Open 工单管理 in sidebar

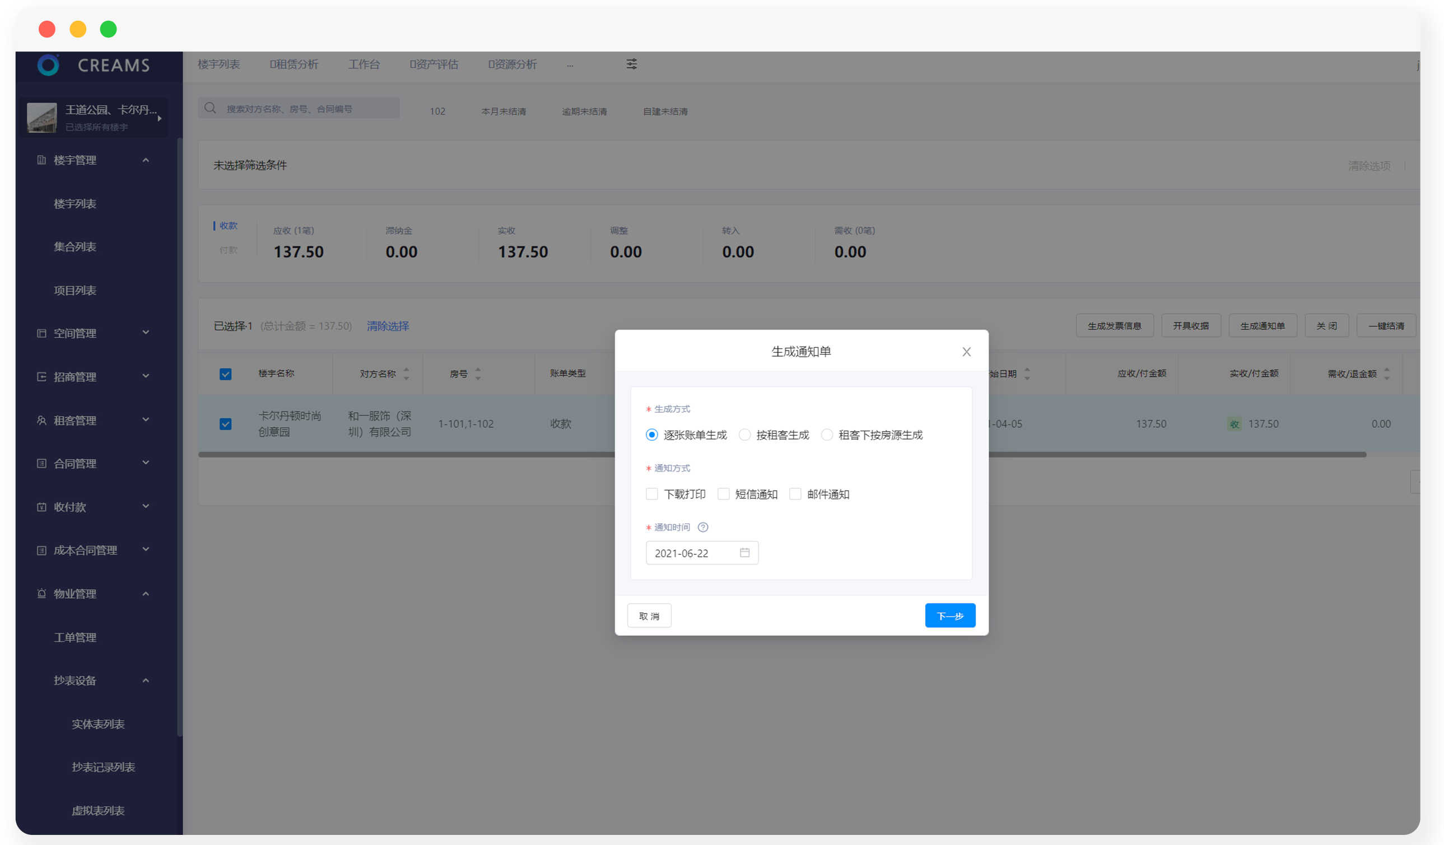click(74, 637)
